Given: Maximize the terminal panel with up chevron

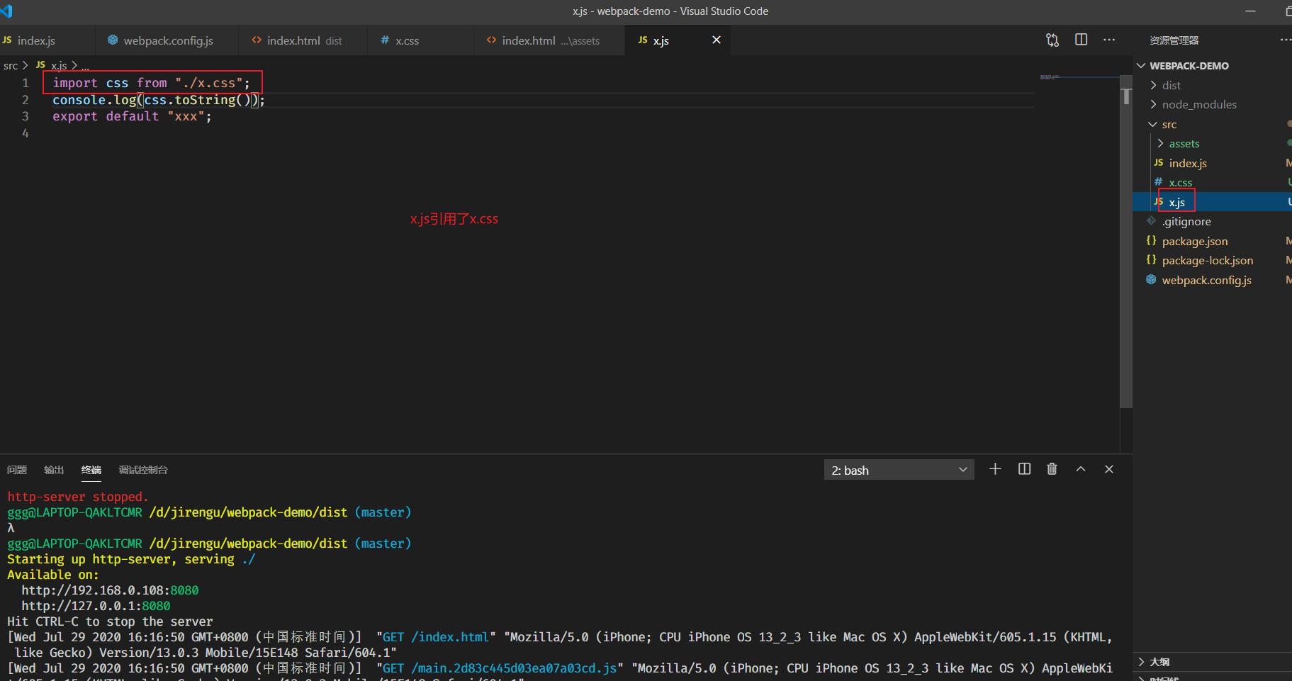Looking at the screenshot, I should 1081,469.
